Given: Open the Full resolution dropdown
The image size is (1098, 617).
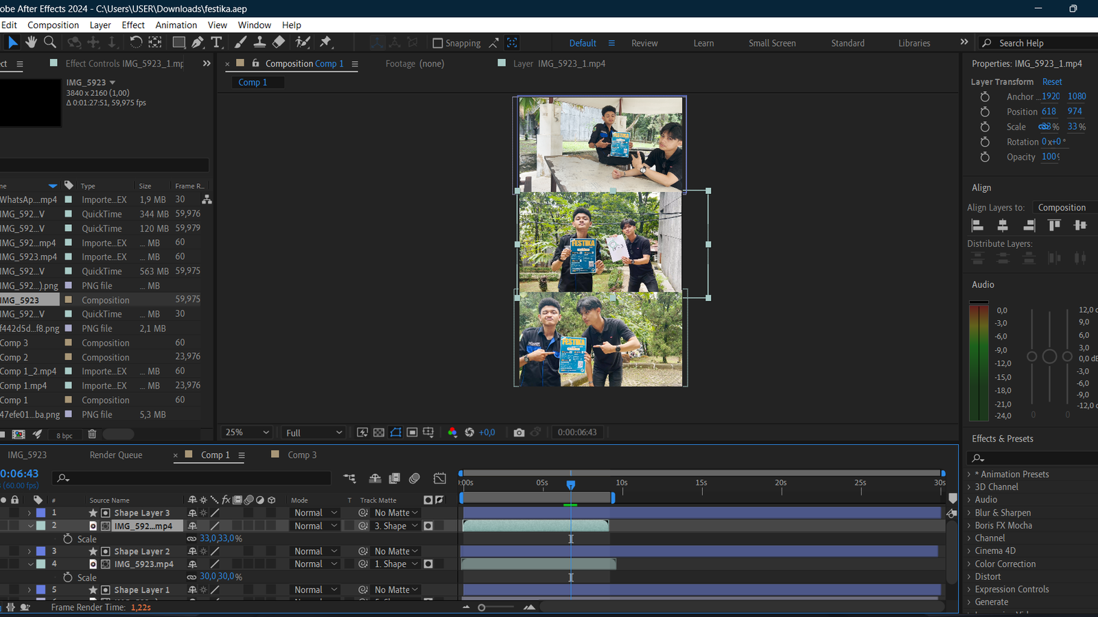Looking at the screenshot, I should (x=314, y=433).
